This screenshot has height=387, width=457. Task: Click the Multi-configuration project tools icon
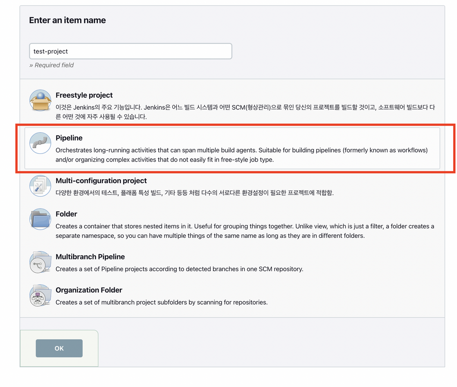click(x=40, y=186)
